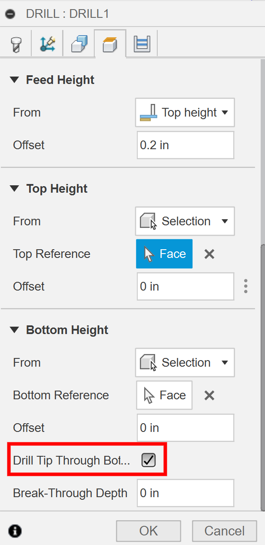
Task: Open Top Height From dropdown
Action: (x=185, y=221)
